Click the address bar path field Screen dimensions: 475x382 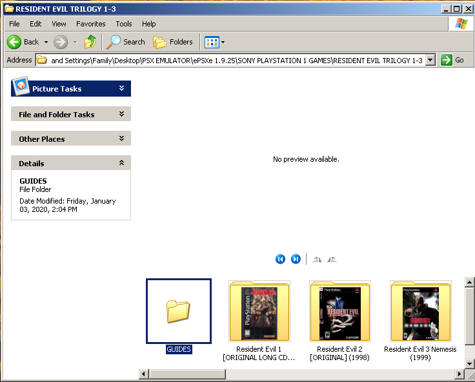(x=237, y=60)
